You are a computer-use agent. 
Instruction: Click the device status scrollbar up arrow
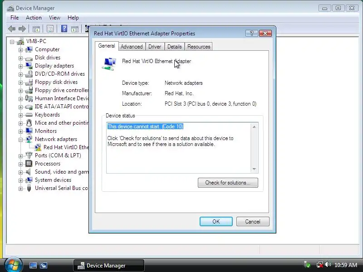tap(254, 127)
